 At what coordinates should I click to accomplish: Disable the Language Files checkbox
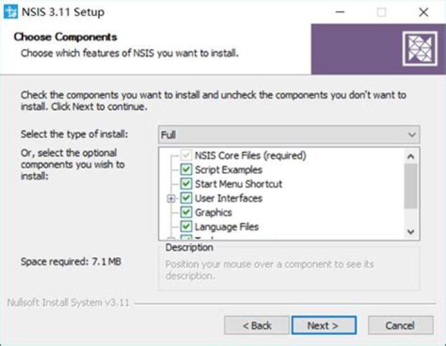coord(186,227)
